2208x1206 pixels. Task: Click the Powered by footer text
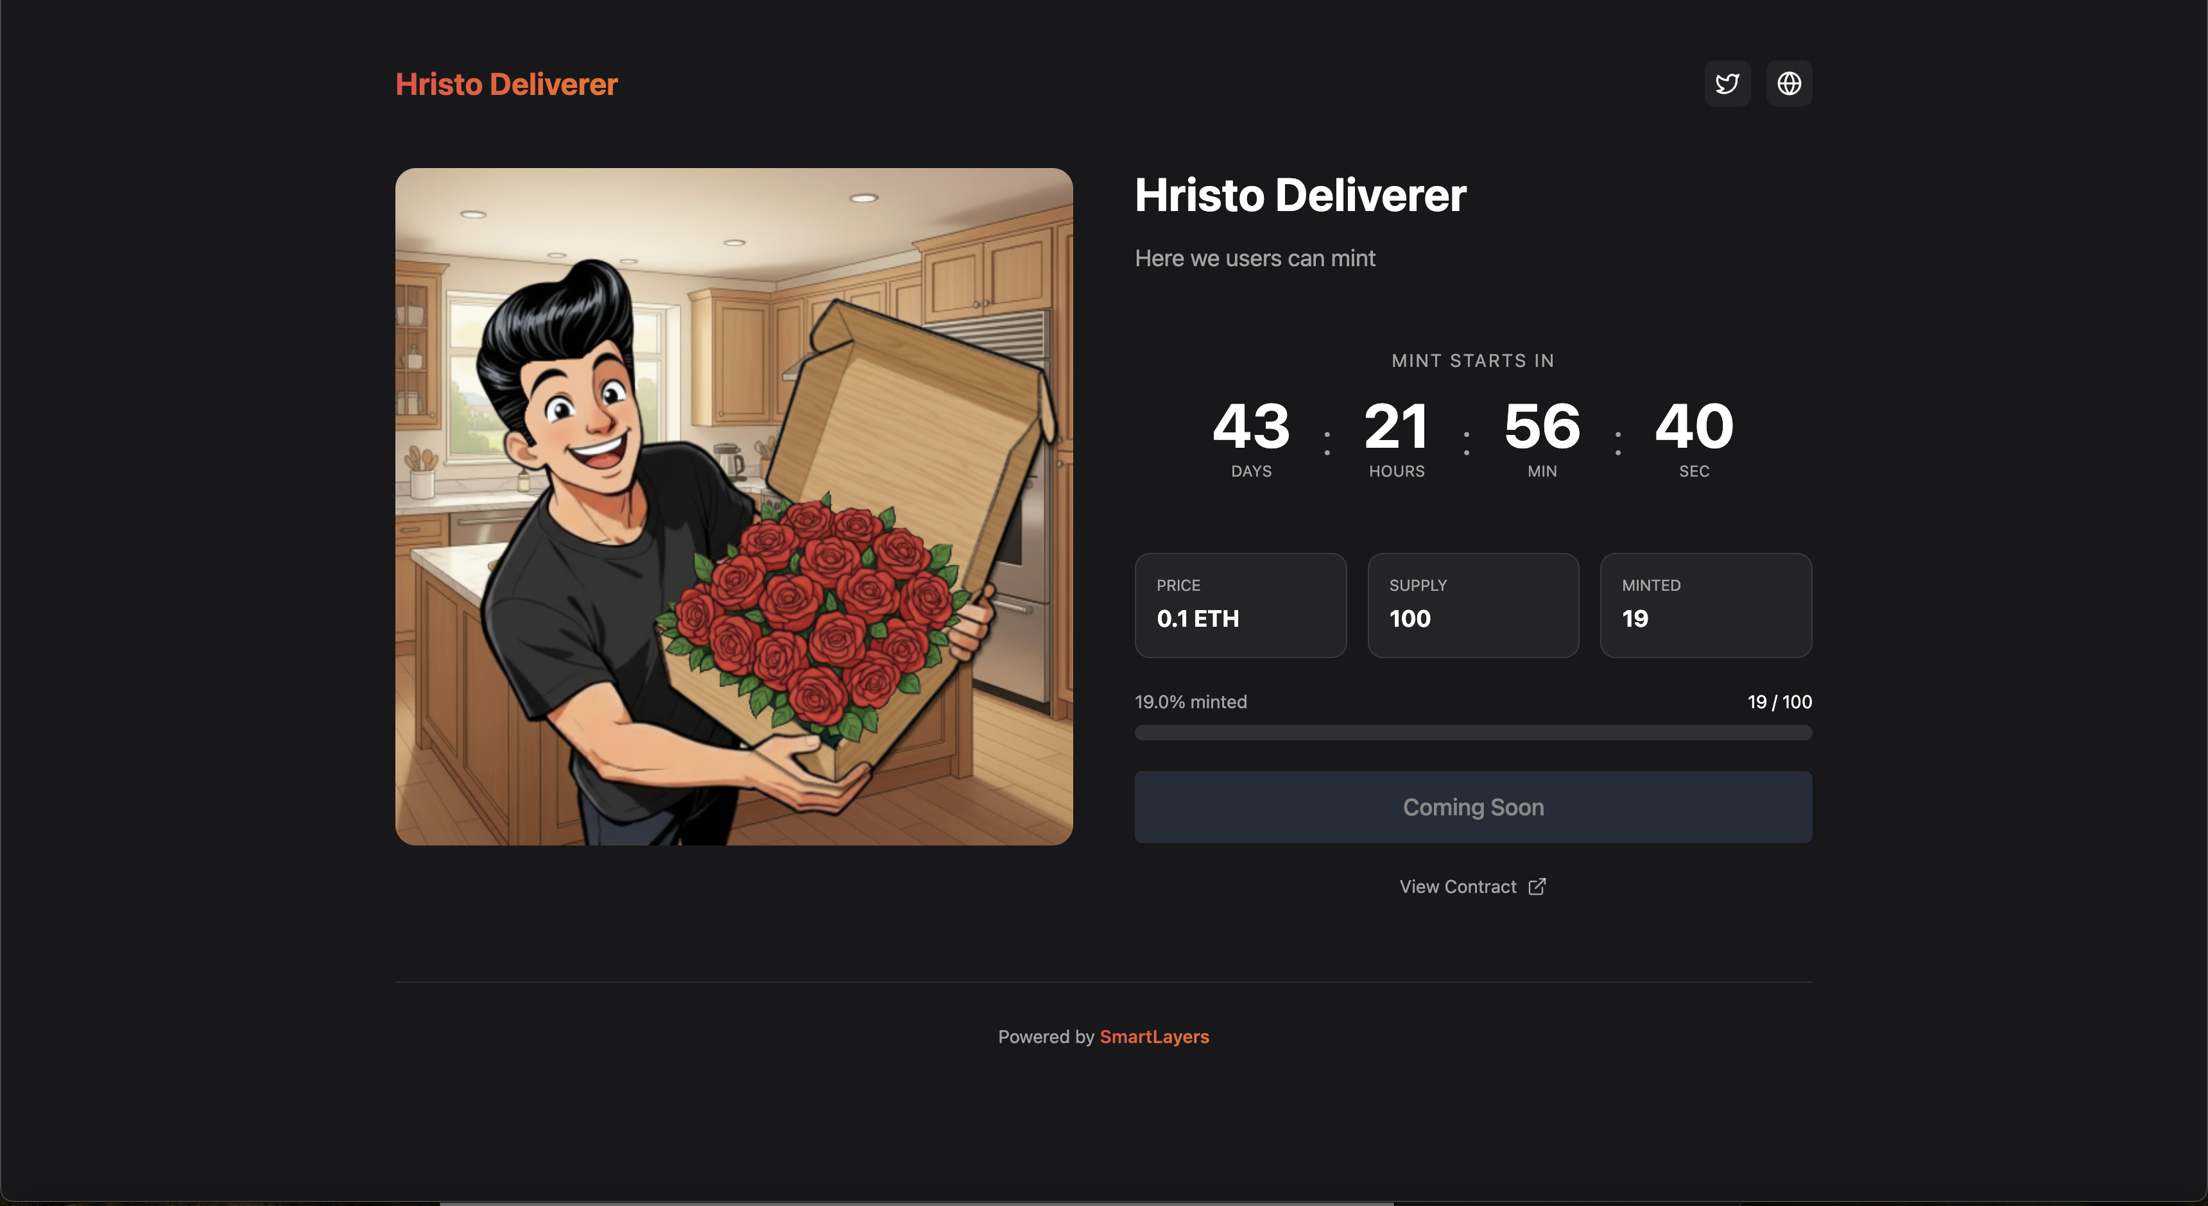pos(1047,1037)
